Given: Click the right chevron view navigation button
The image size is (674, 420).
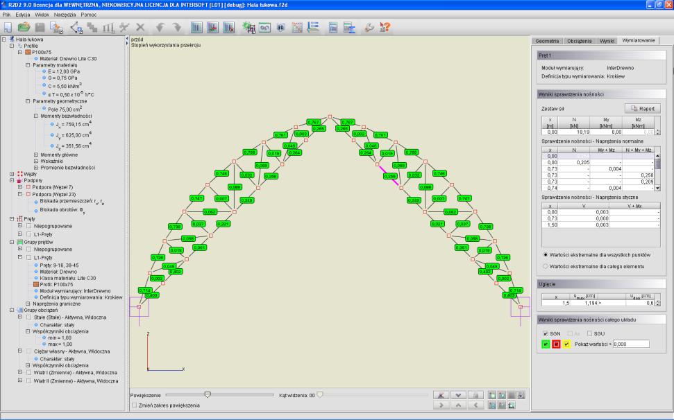Looking at the screenshot, I should [x=441, y=405].
